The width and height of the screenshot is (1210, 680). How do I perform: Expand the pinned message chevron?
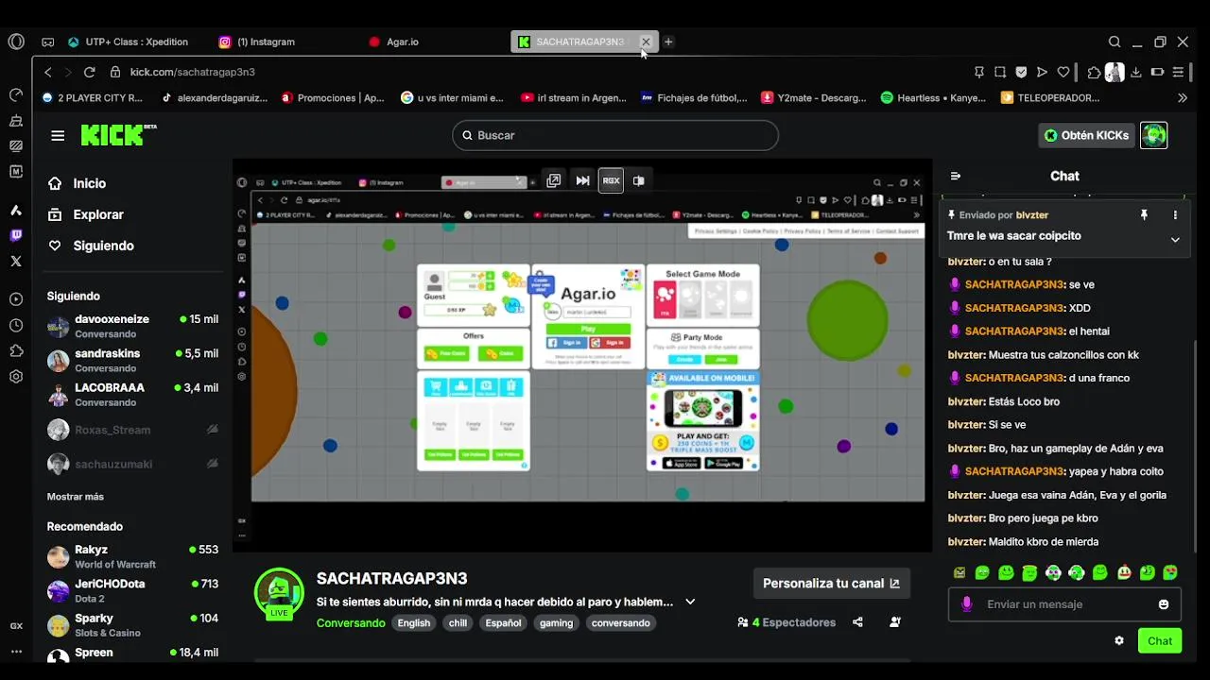pyautogui.click(x=1175, y=240)
